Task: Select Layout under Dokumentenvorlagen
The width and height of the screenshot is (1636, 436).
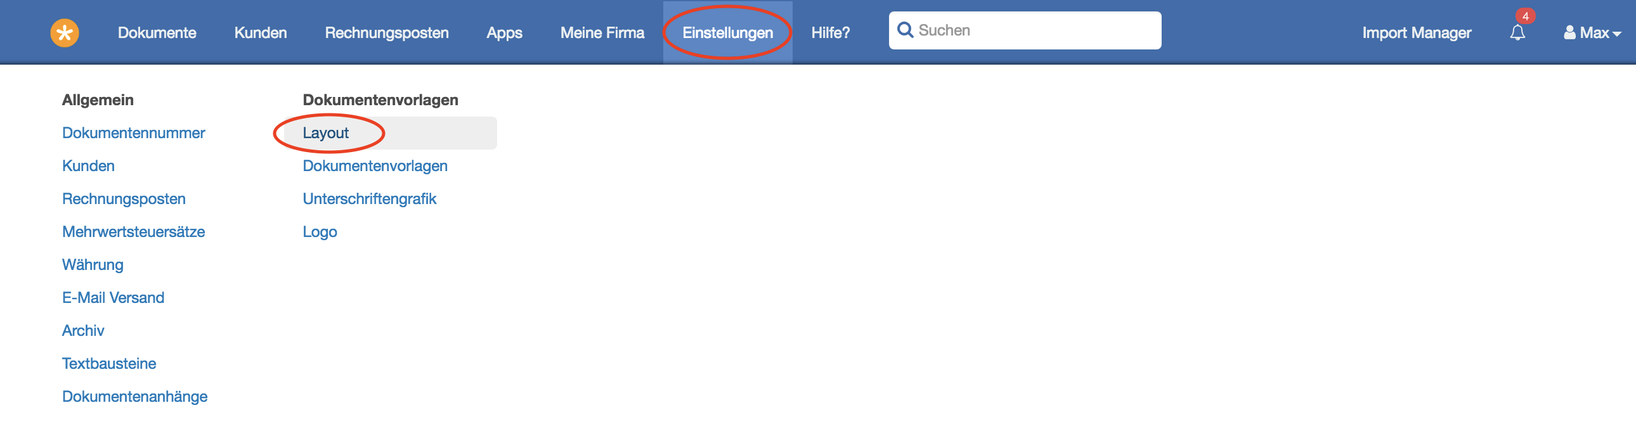Action: pos(325,132)
